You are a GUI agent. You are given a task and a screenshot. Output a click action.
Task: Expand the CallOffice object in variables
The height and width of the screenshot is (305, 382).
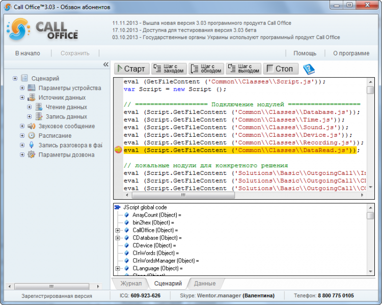(x=118, y=230)
